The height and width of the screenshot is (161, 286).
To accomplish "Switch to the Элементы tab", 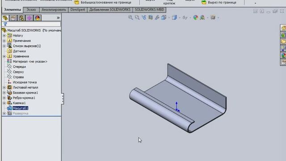I will pos(13,10).
